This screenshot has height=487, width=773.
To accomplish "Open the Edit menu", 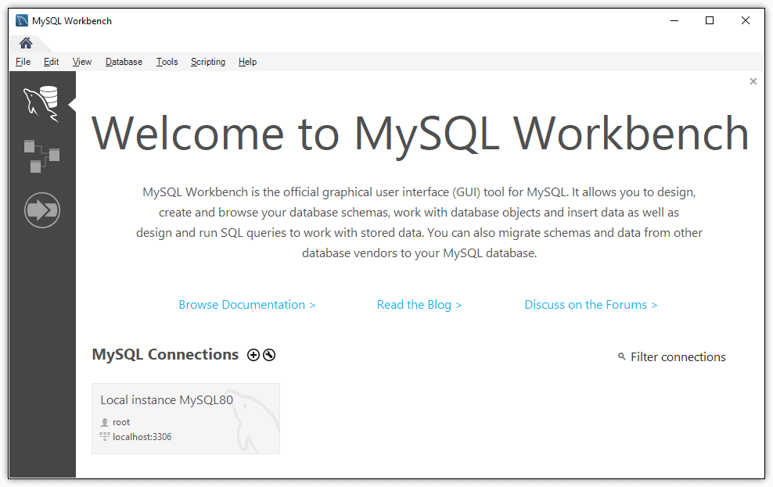I will click(52, 62).
